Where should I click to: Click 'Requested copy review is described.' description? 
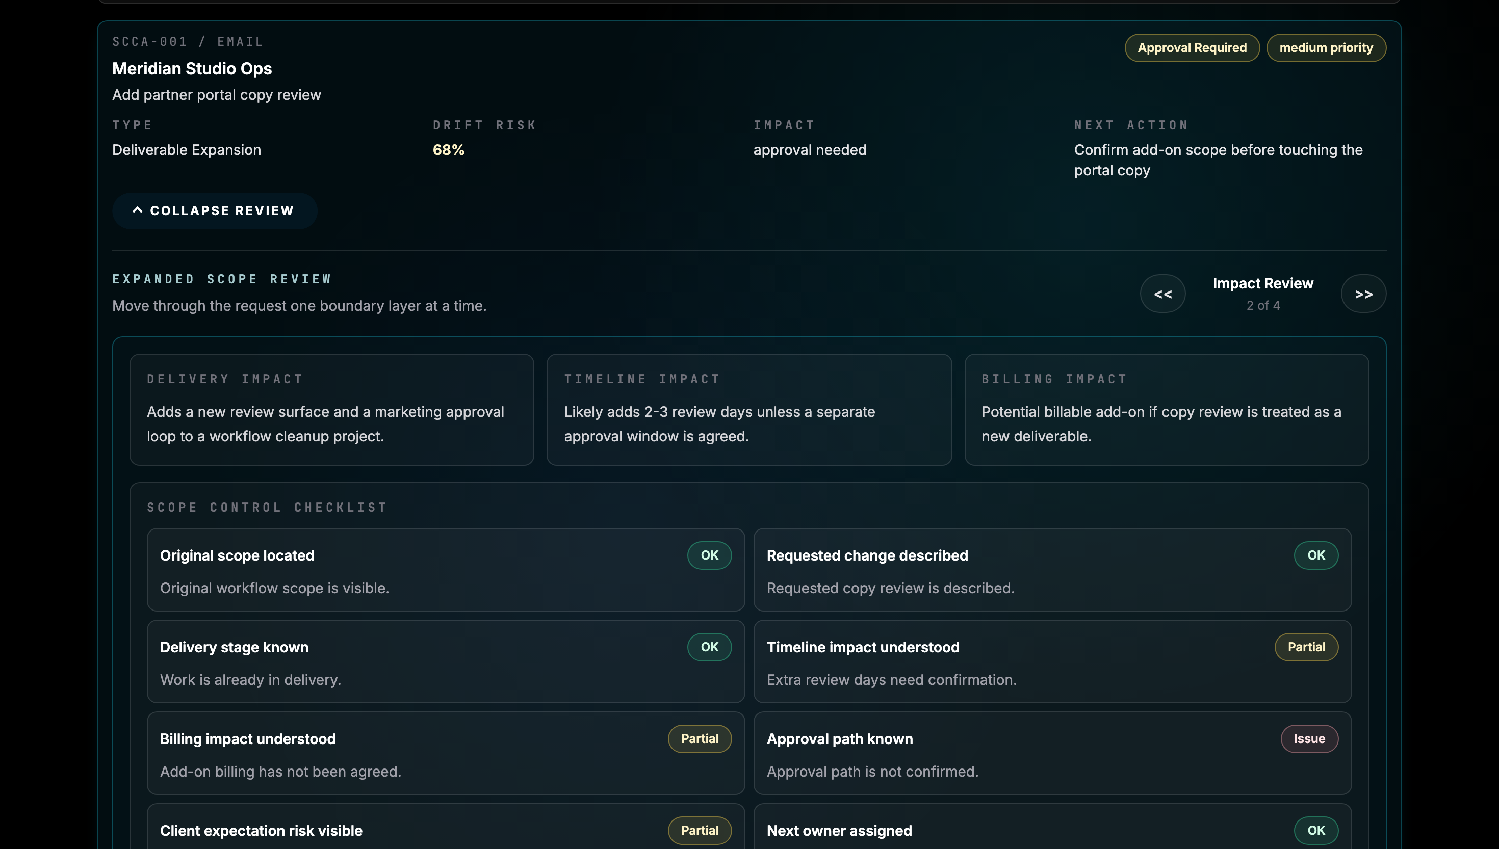[x=890, y=589]
